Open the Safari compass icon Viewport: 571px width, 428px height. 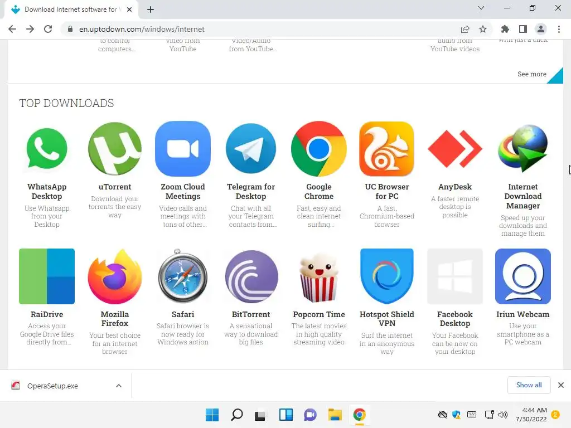point(183,276)
